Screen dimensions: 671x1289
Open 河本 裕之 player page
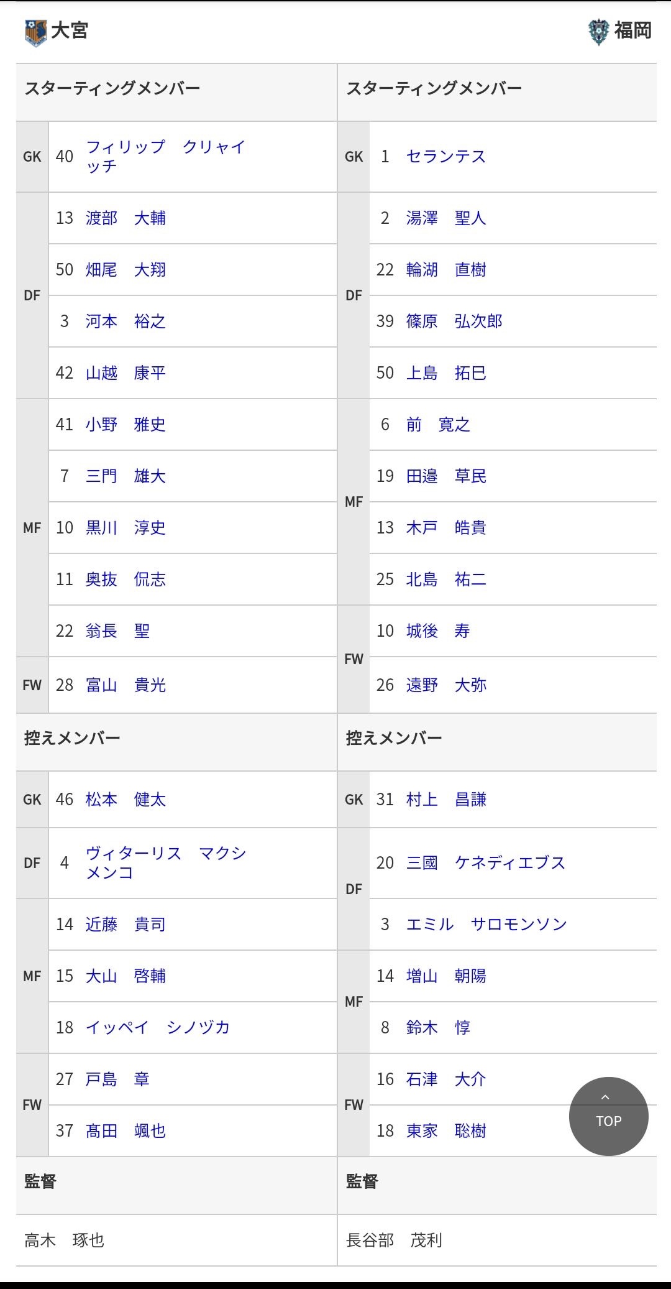pos(126,321)
